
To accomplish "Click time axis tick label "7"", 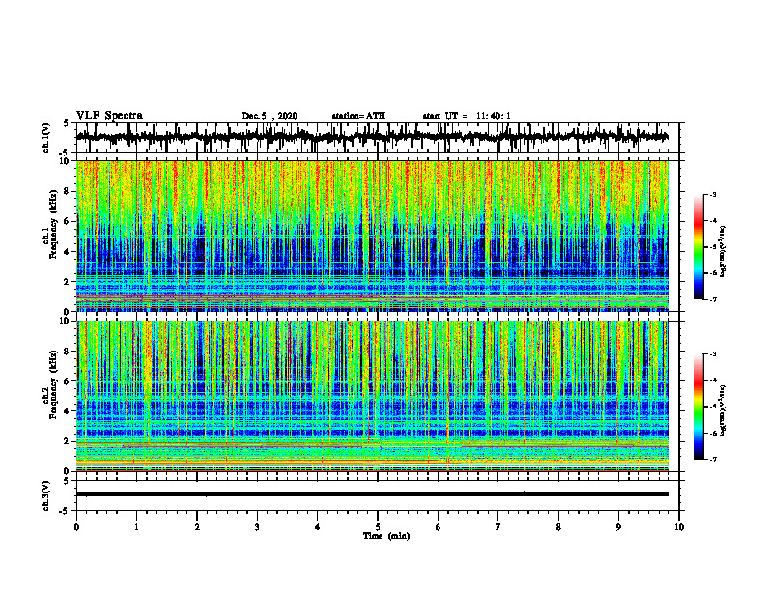I will (x=498, y=527).
